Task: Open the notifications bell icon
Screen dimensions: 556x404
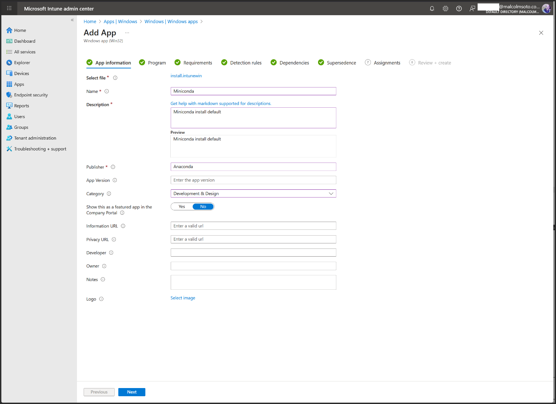Action: pos(432,9)
